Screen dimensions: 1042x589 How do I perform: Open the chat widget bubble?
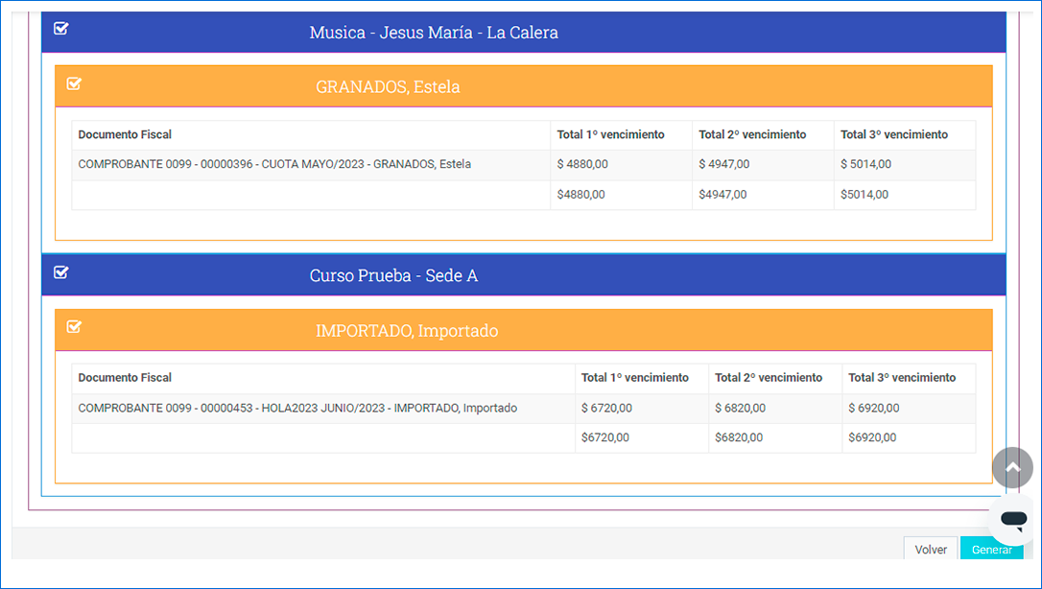point(1012,520)
